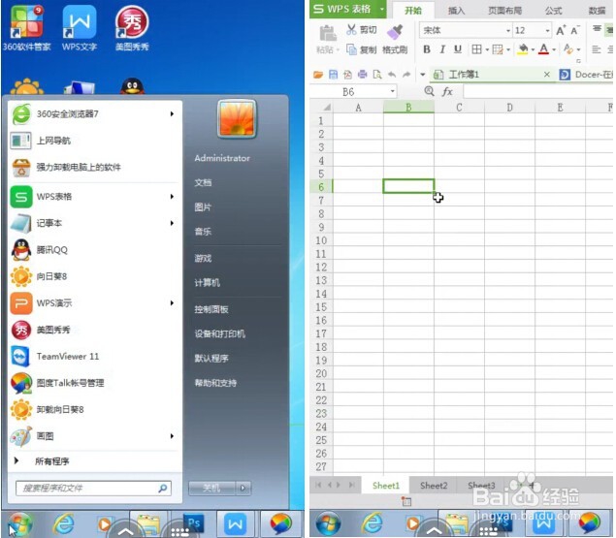The image size is (616, 538).
Task: Click the 剪切 cut tool in WPS ribbon
Action: [362, 30]
